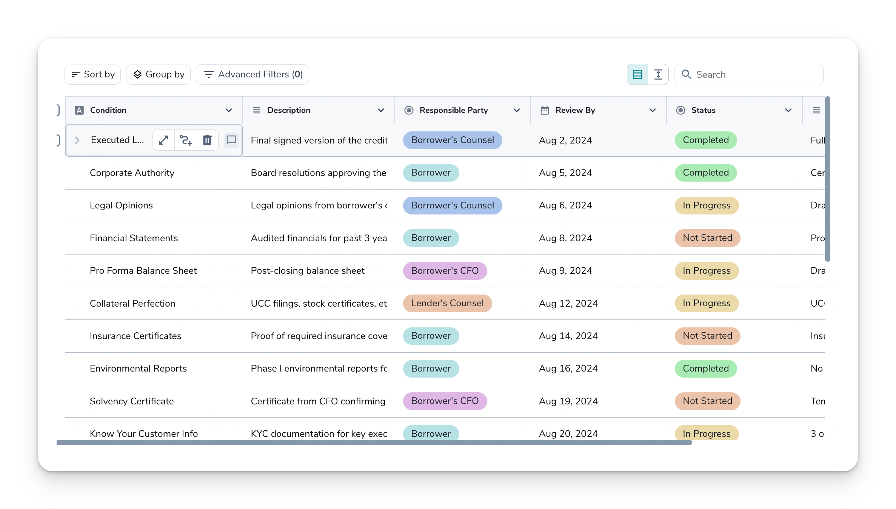Click into the Search field
Screen dimensions: 896x509
755,74
